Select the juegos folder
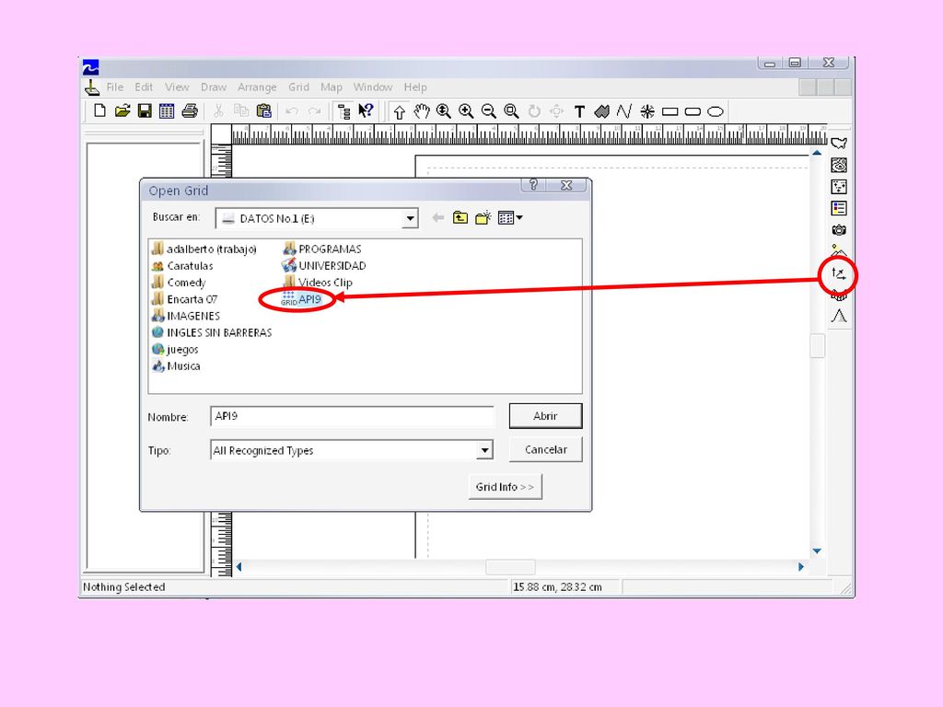This screenshot has width=943, height=707. coord(175,349)
